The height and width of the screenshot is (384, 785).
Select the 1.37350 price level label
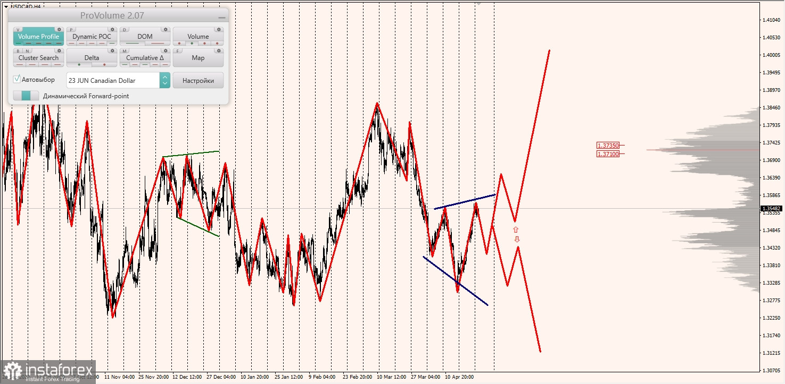[x=608, y=145]
